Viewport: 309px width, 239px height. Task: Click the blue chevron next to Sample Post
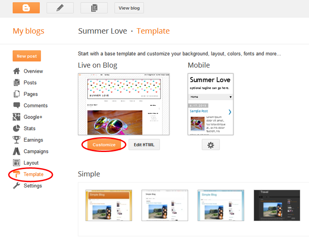pyautogui.click(x=230, y=112)
